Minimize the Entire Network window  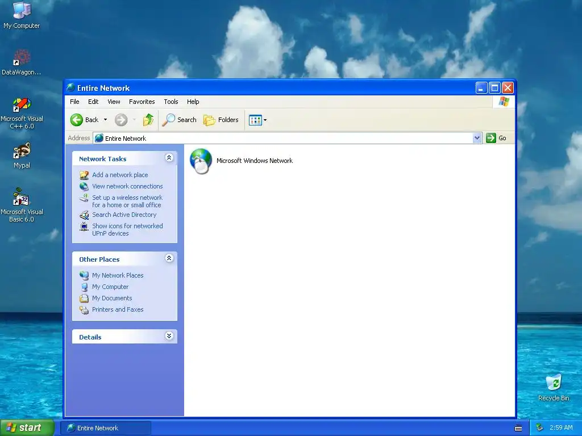(x=481, y=88)
